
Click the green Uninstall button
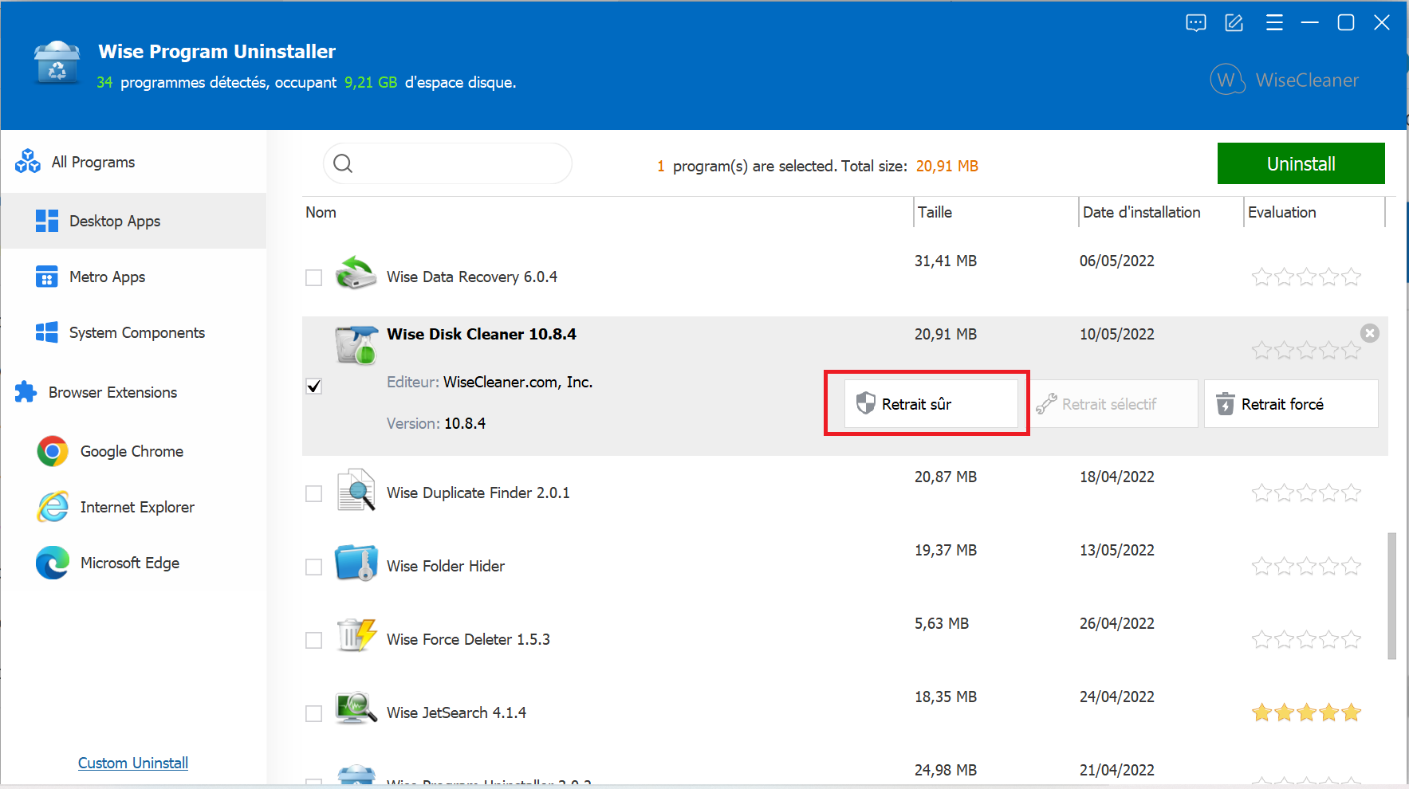point(1301,163)
